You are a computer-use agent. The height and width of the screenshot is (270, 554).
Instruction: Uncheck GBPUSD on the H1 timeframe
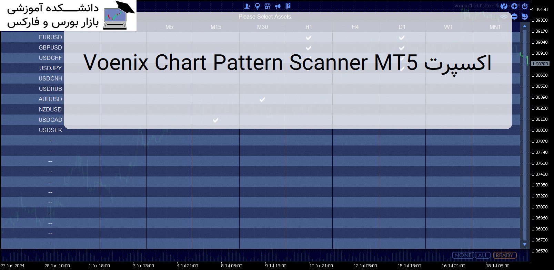[x=309, y=48]
